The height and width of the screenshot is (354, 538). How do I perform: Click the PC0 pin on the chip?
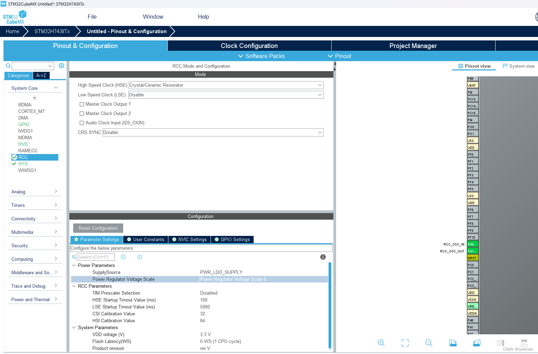click(472, 265)
